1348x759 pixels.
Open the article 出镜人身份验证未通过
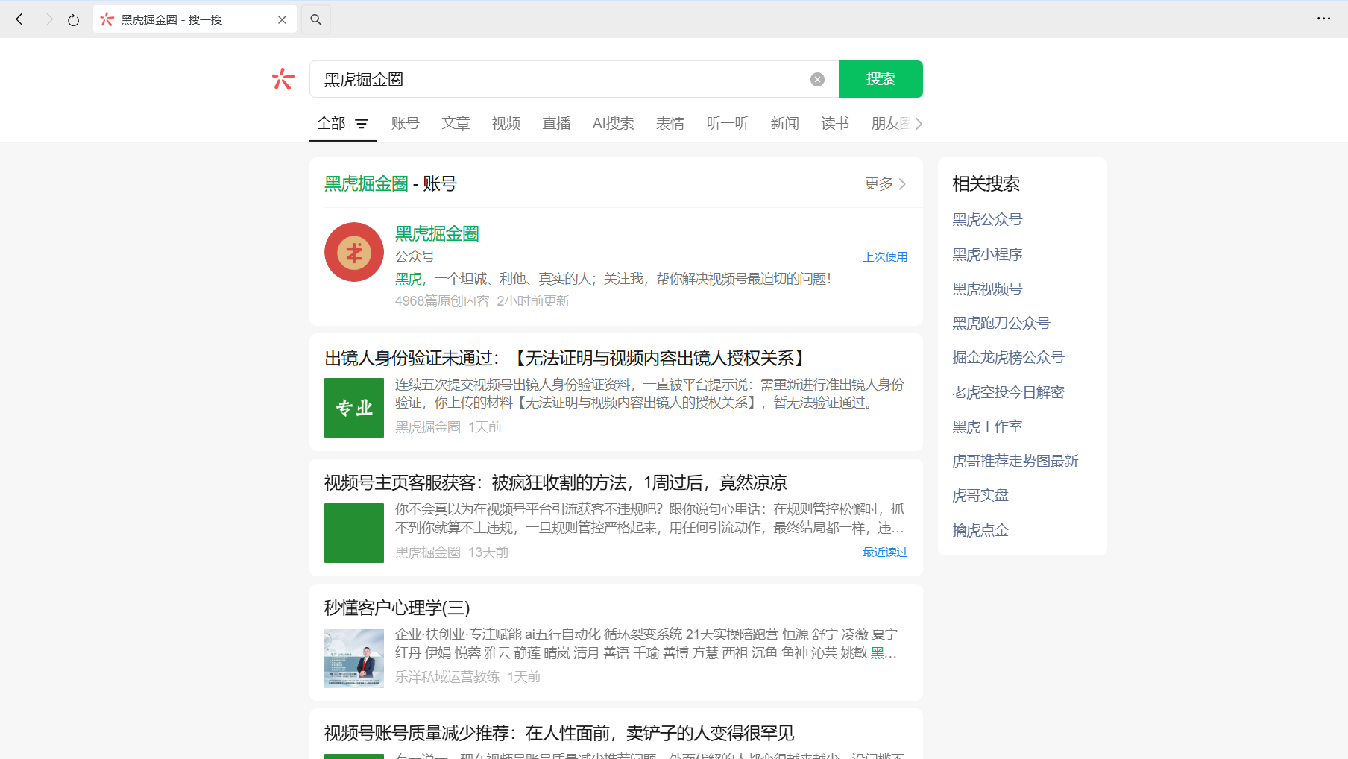[565, 359]
